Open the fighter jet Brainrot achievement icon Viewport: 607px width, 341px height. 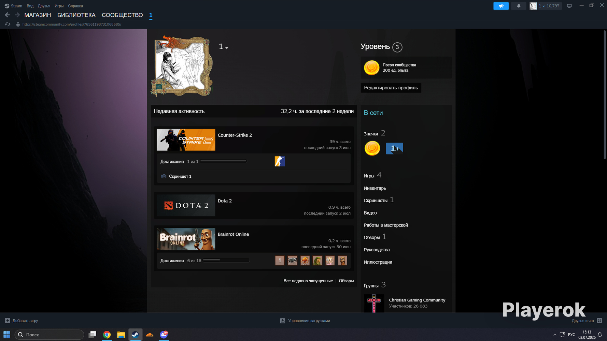coord(292,261)
